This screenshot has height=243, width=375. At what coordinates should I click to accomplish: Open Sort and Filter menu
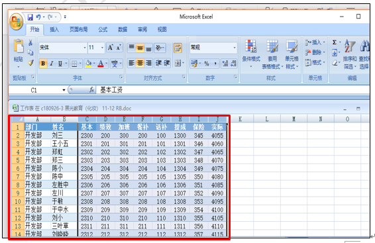(x=350, y=54)
